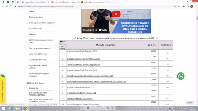
Task: Switch to the pinned green Sheets tab
Action: pos(8,2)
